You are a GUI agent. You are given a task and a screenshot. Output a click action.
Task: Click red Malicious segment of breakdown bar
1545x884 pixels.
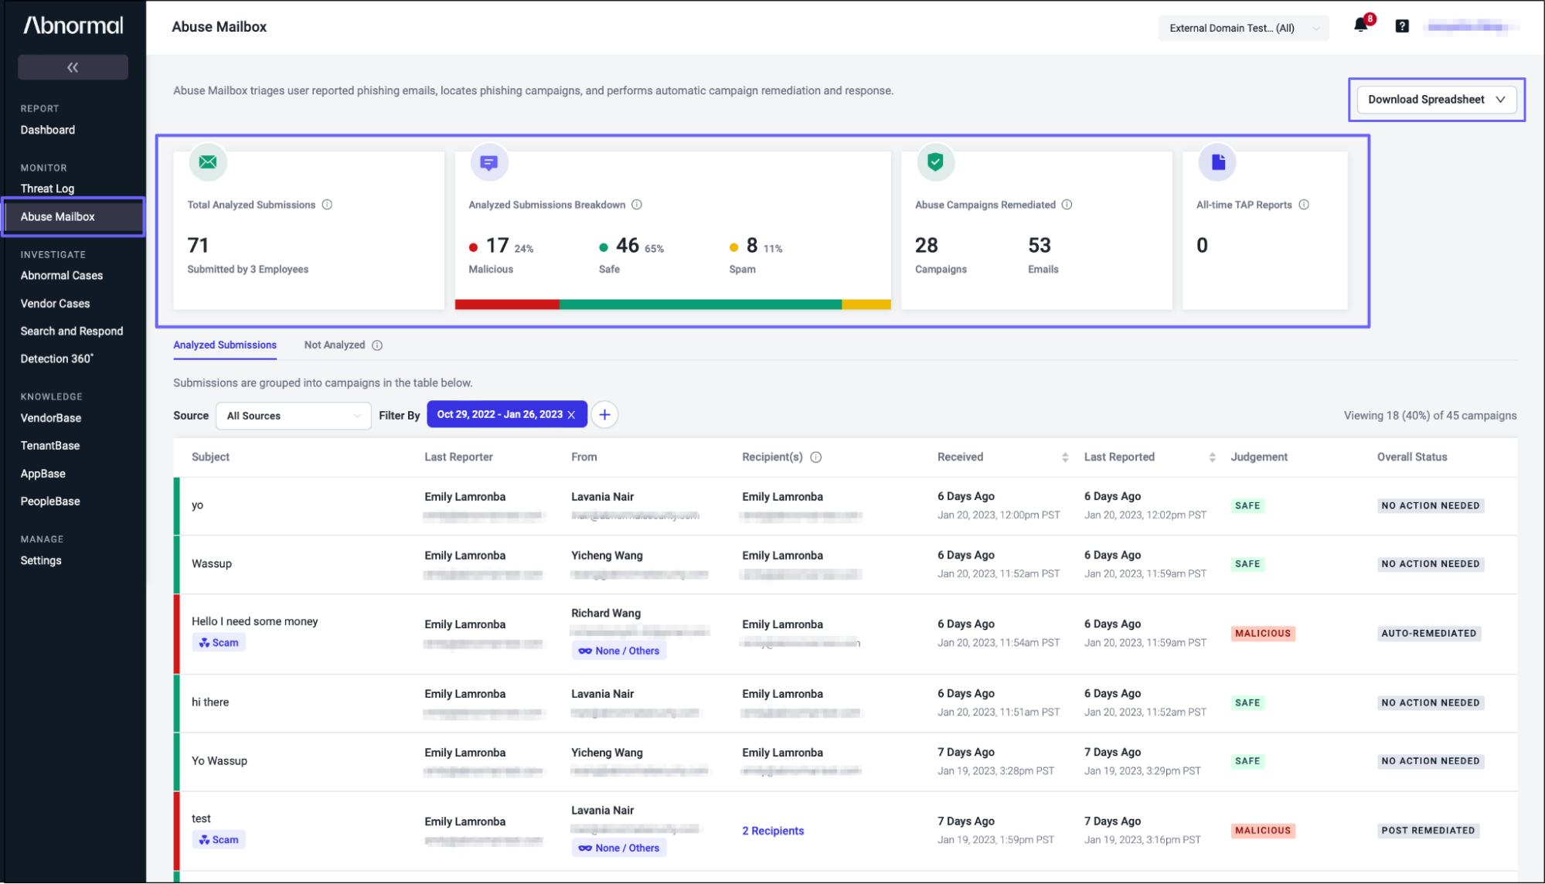[x=506, y=304]
